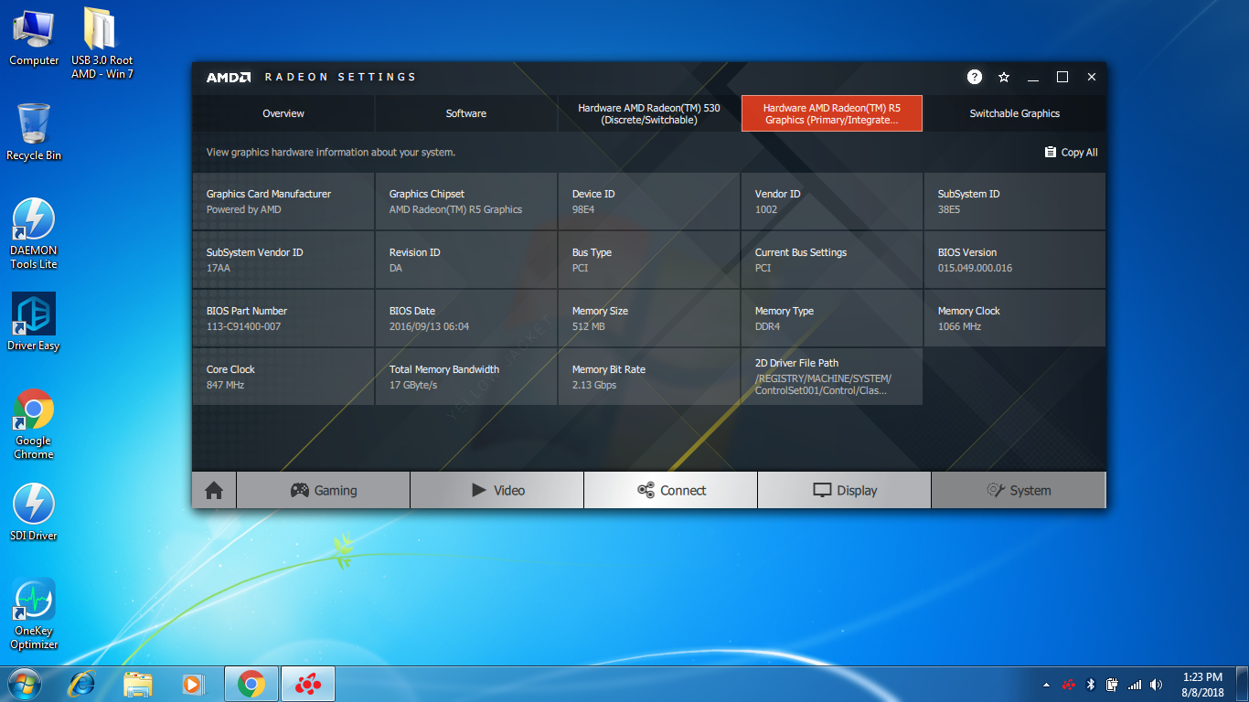Image resolution: width=1249 pixels, height=702 pixels.
Task: Click the Memory Type DDR4 tile
Action: tap(832, 318)
